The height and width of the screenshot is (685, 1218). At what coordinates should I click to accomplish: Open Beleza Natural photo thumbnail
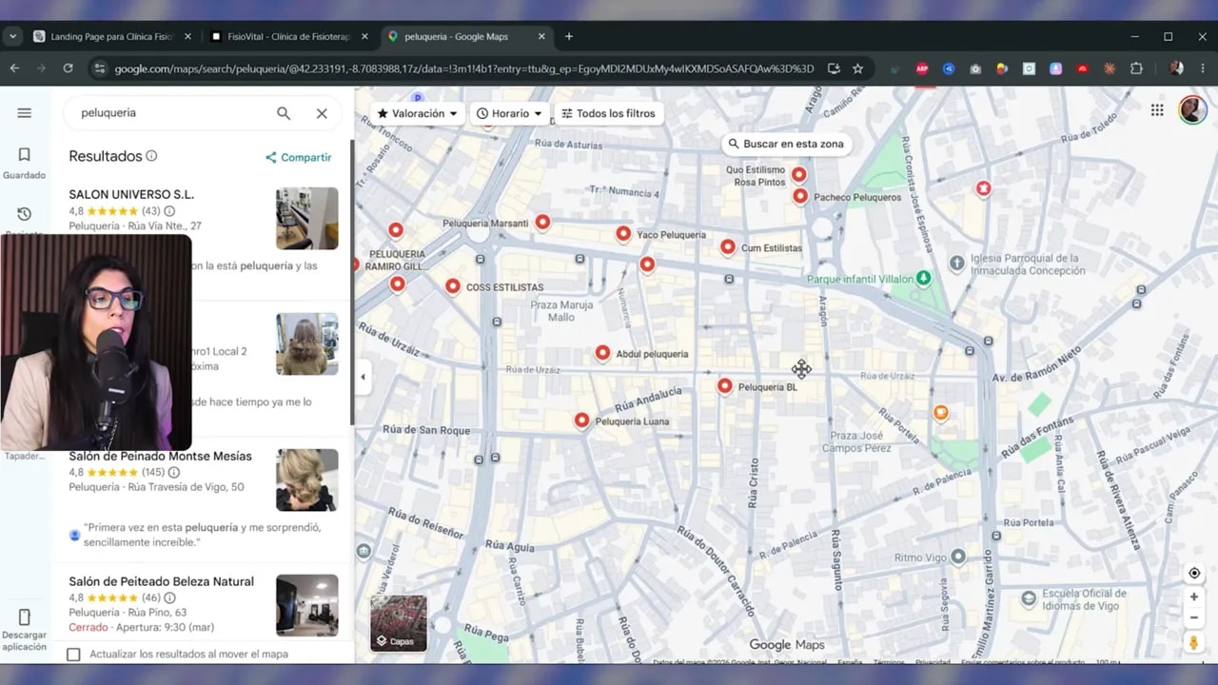coord(306,605)
